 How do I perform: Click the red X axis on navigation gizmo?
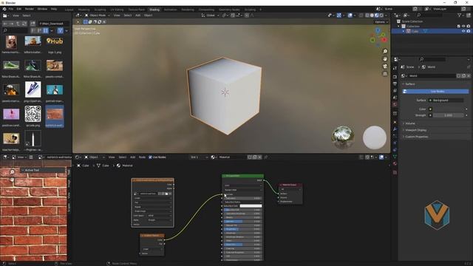(384, 39)
